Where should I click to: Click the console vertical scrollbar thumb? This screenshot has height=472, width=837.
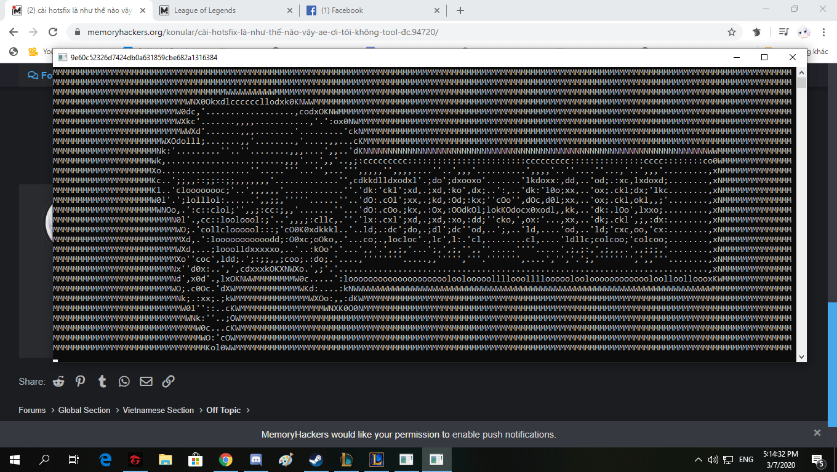(x=801, y=83)
